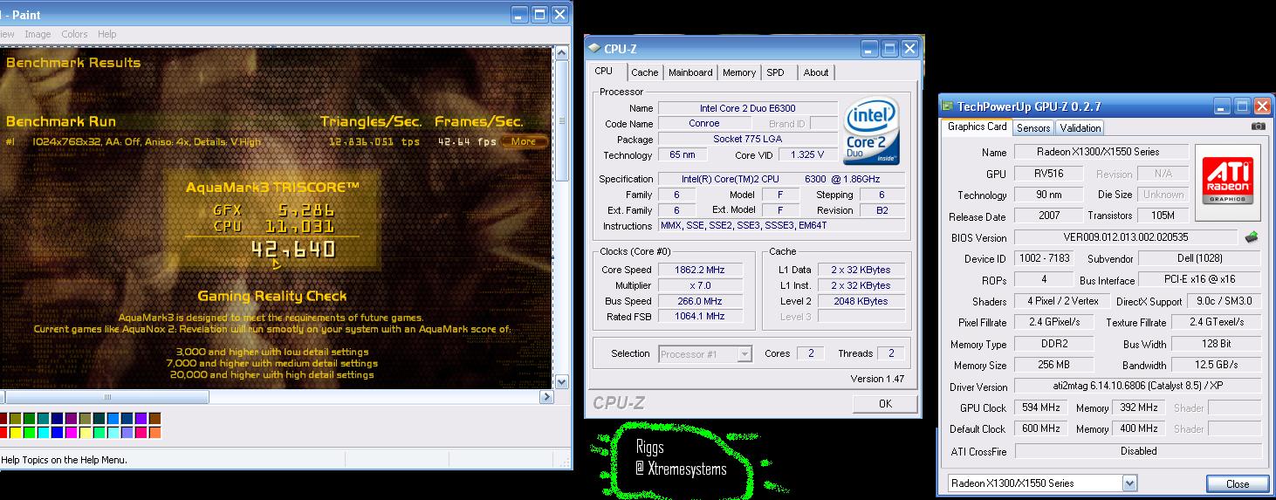Pick the violet color swatch in Paint
This screenshot has height=500, width=1276.
pyautogui.click(x=141, y=419)
